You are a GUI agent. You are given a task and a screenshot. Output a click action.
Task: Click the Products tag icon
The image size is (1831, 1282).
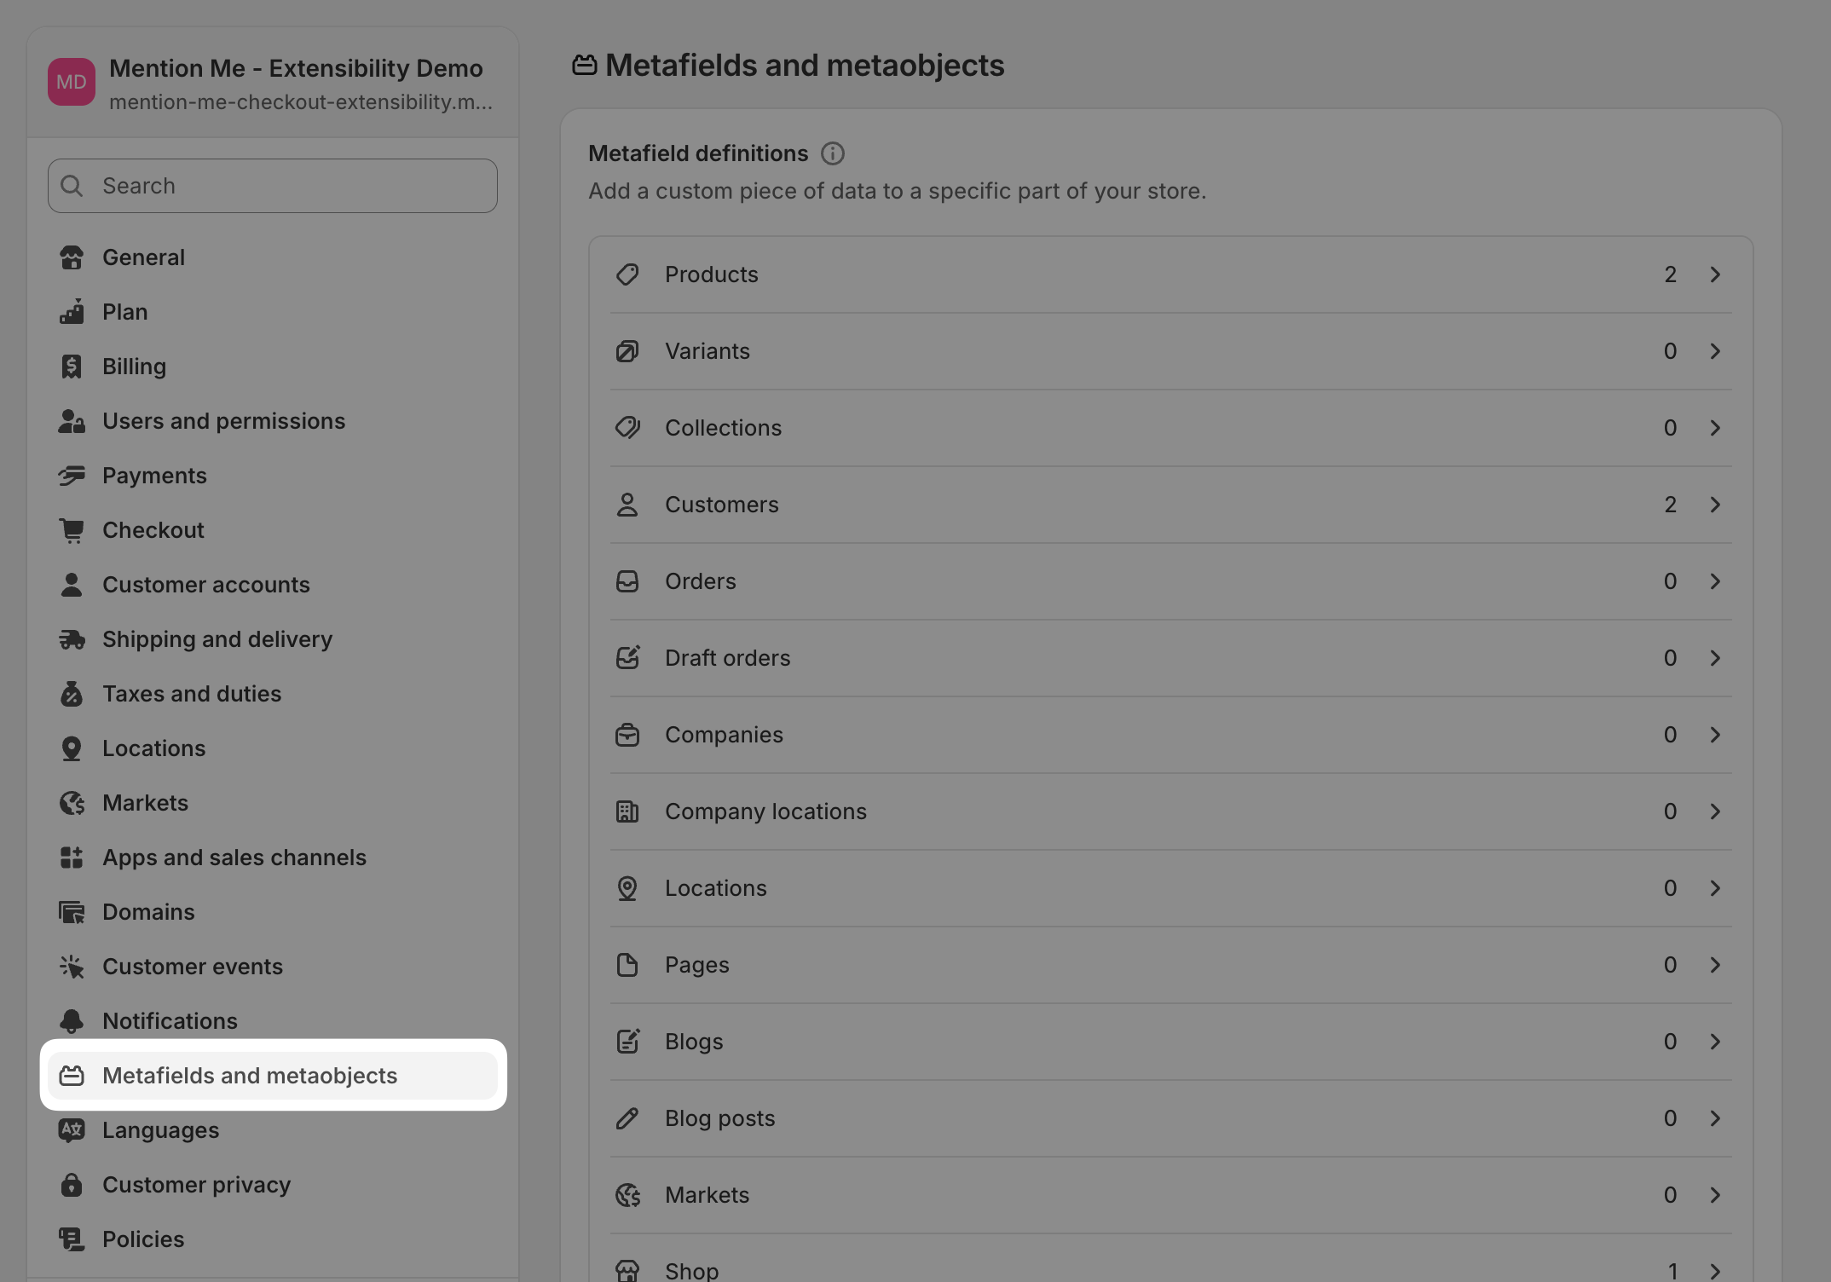627,274
